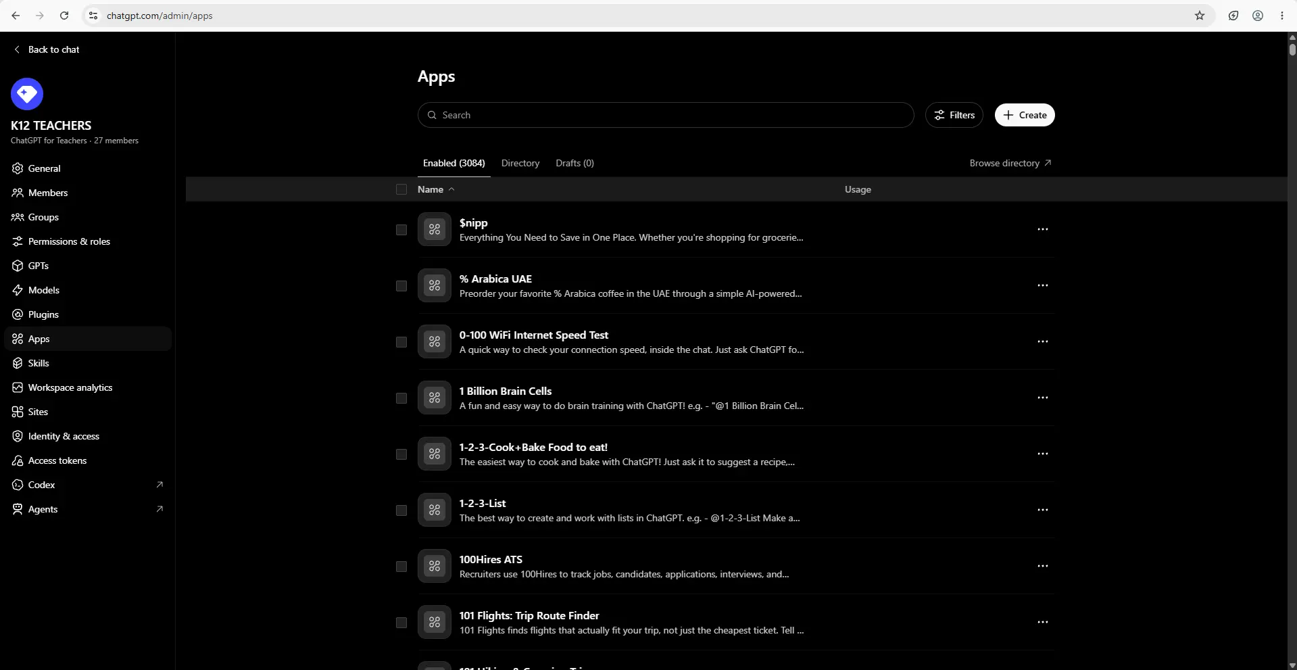Click the 0-100 WiFi Speed Test app icon
This screenshot has width=1297, height=670.
click(435, 342)
